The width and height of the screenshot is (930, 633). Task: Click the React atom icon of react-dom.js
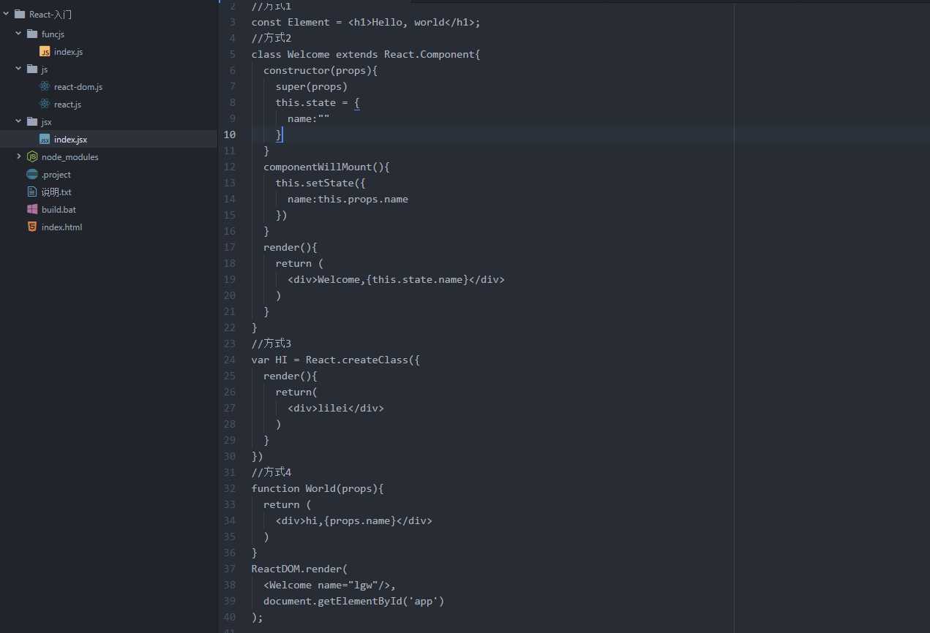pos(45,86)
